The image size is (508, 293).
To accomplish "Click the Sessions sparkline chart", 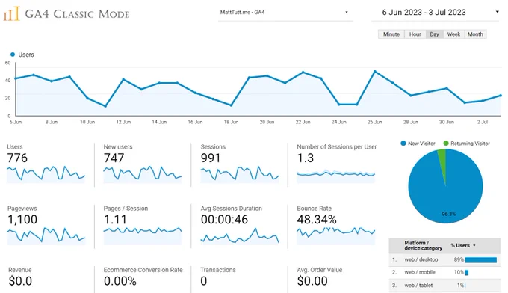I will 240,174.
